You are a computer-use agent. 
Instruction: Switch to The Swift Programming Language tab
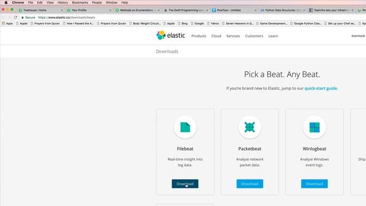(x=185, y=10)
